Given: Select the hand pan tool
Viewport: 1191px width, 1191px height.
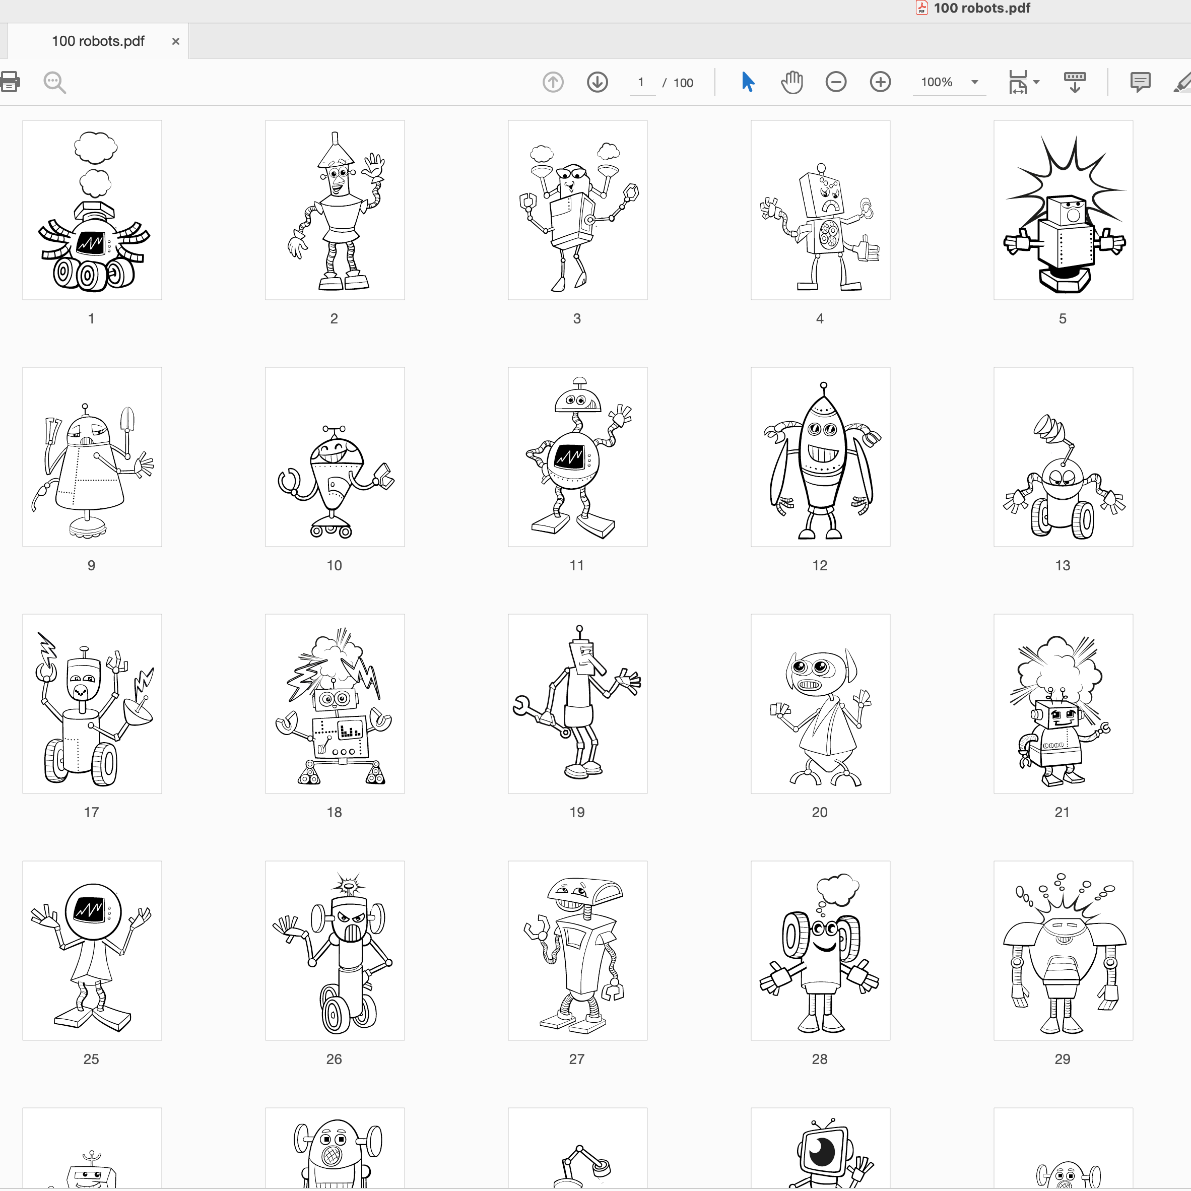Looking at the screenshot, I should click(x=791, y=82).
